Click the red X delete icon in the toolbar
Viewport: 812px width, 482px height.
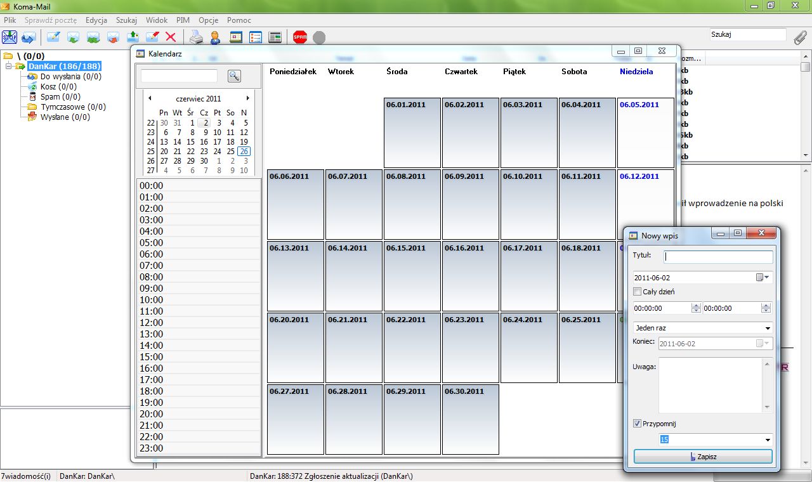coord(171,37)
